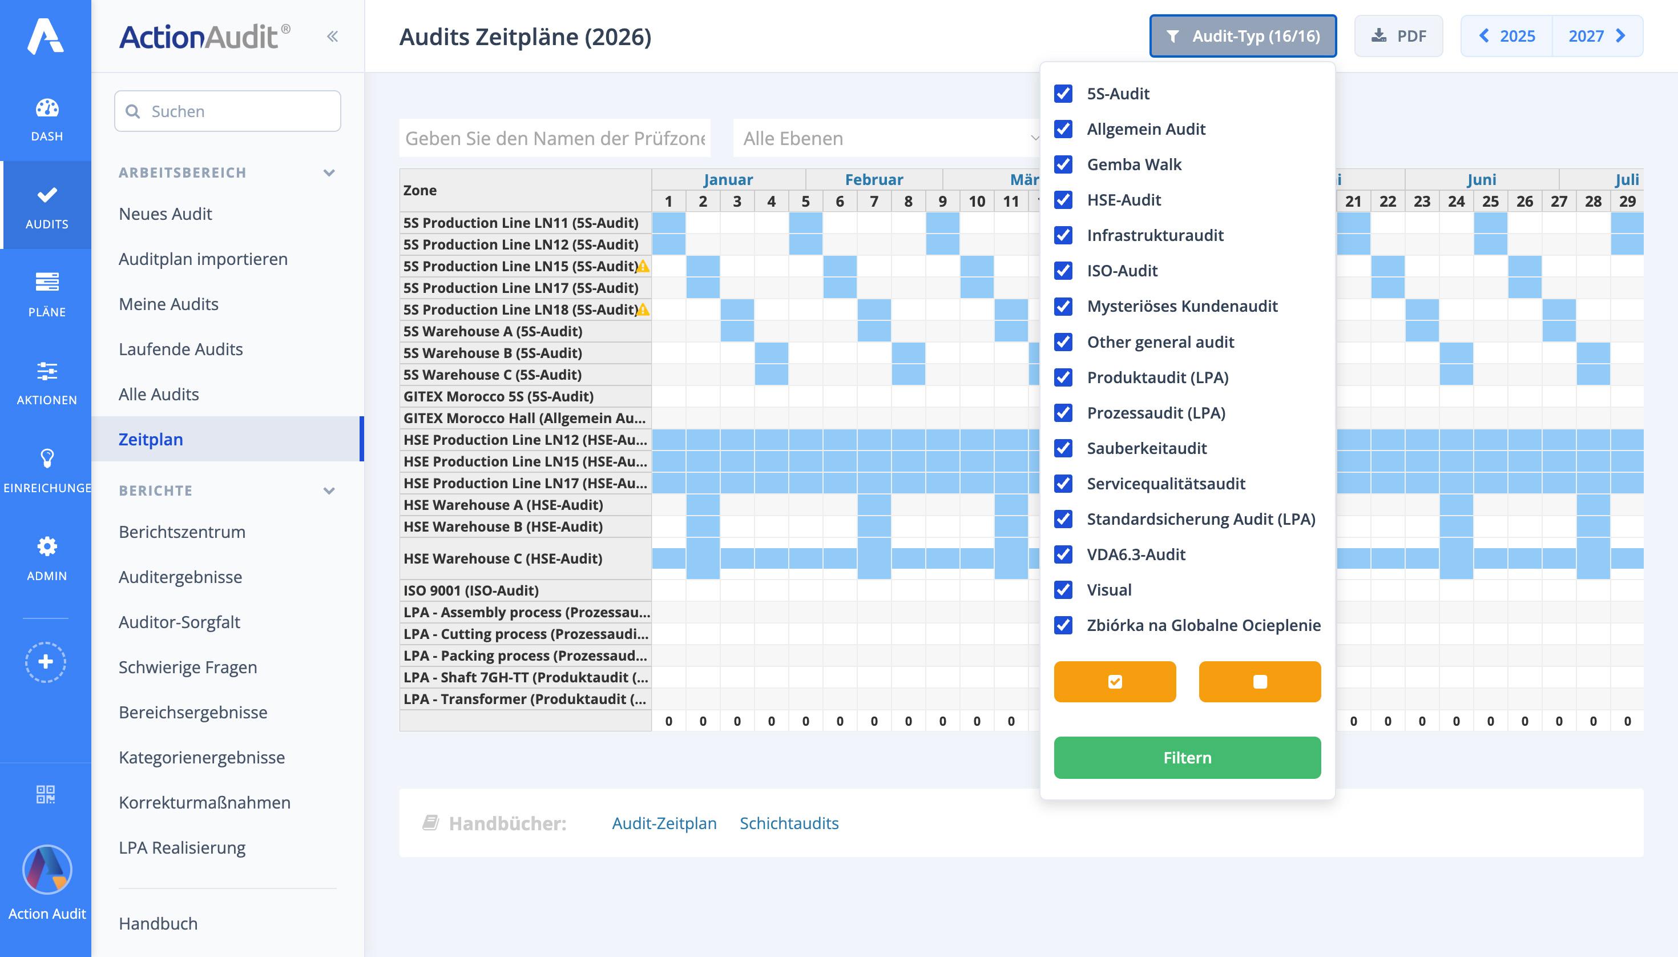Toggle the VDA6.3-Audit checkbox
1678x957 pixels.
pos(1063,555)
